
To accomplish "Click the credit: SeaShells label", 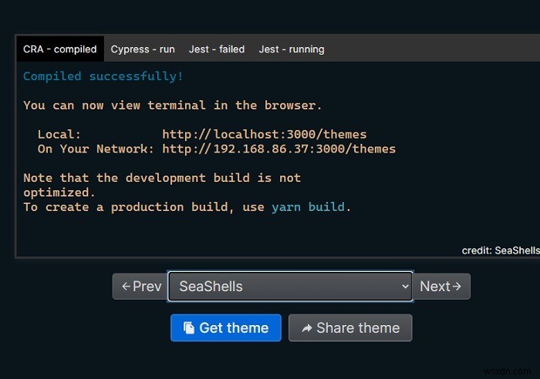I will (501, 250).
